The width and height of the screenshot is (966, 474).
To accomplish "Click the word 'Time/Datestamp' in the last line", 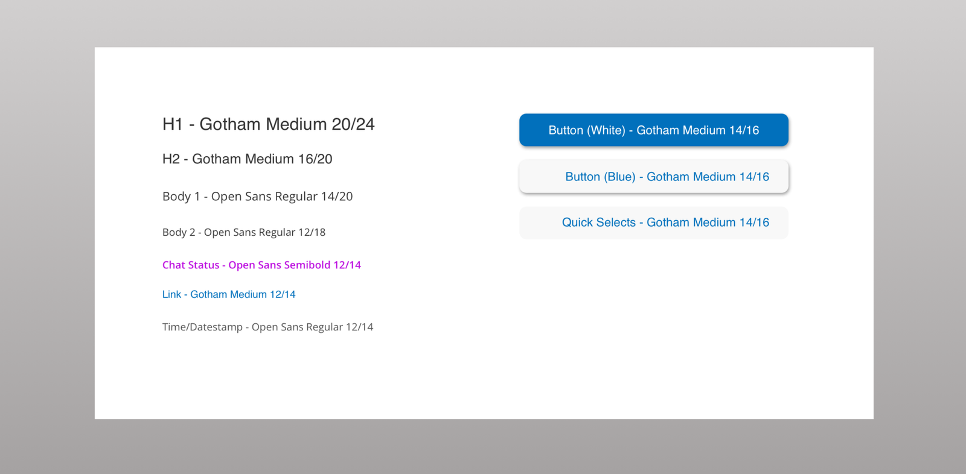I will tap(202, 327).
